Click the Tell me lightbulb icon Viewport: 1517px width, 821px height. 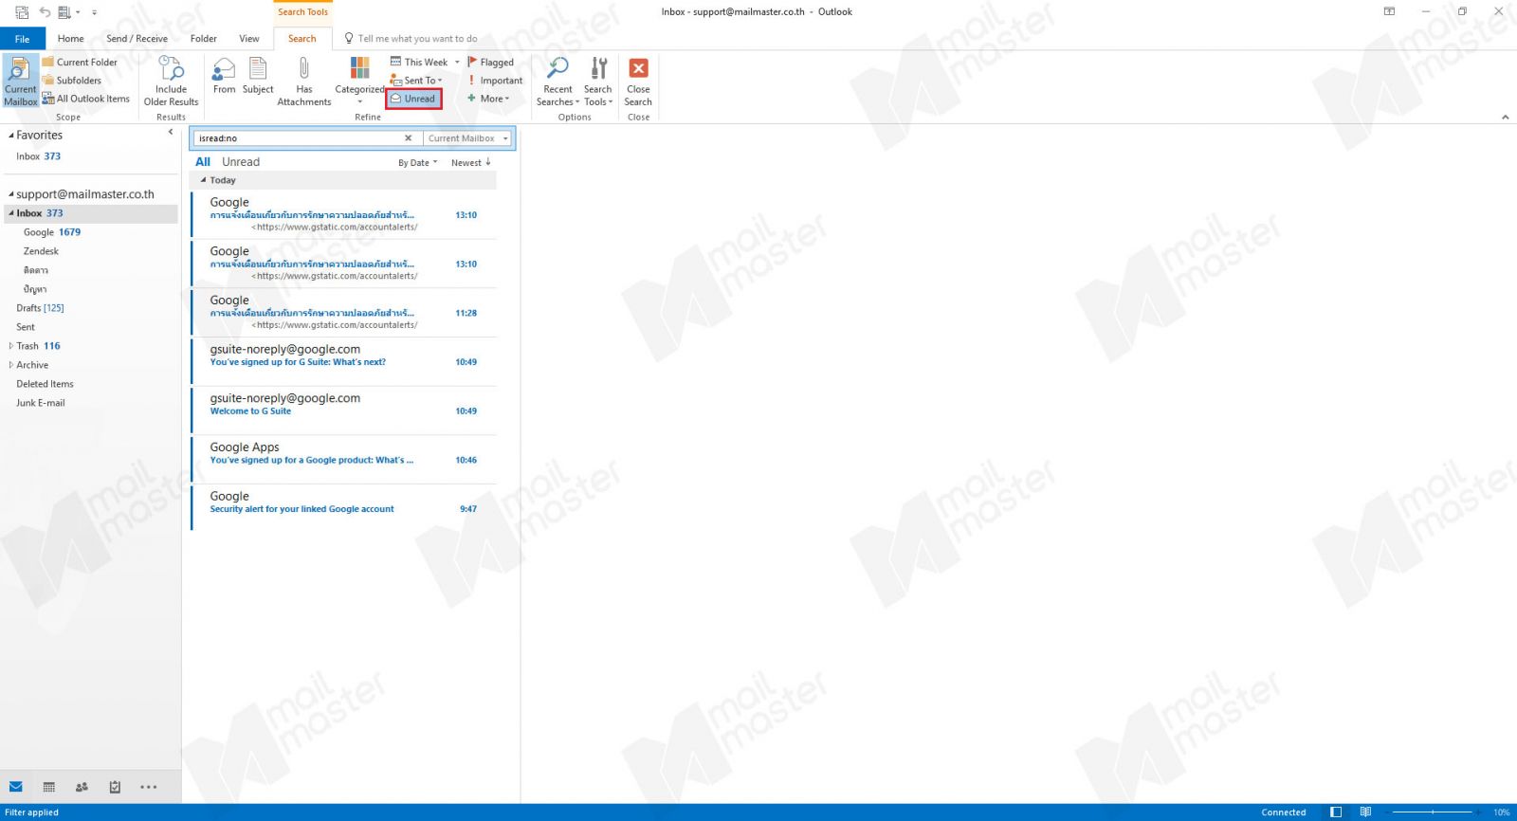349,39
